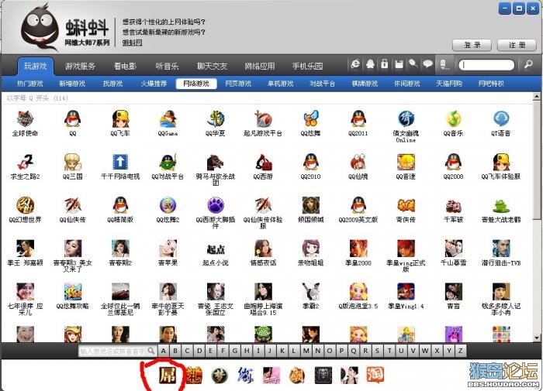Open the 手机乐园 tab
This screenshot has width=543, height=391.
[307, 66]
